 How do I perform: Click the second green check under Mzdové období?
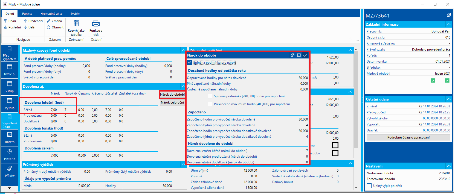447,81
